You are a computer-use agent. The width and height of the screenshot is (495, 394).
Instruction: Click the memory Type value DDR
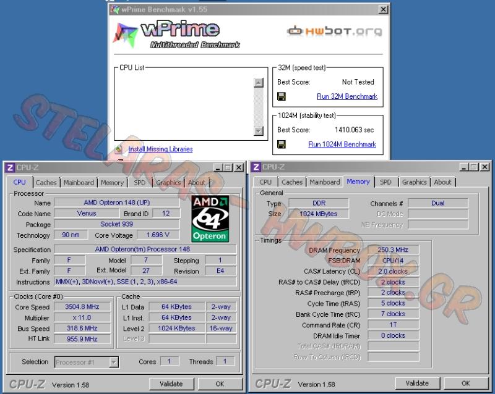point(319,203)
